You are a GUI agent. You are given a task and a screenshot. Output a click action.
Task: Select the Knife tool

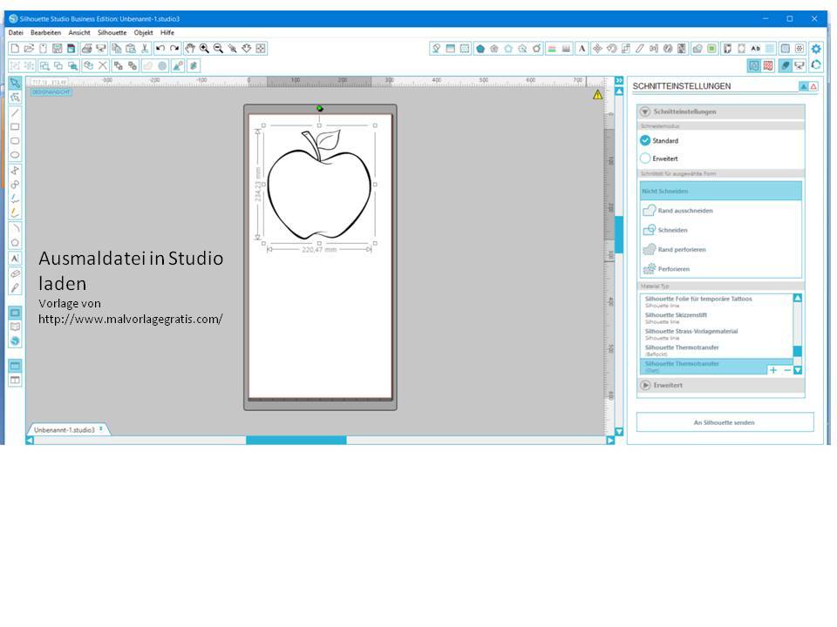point(15,288)
